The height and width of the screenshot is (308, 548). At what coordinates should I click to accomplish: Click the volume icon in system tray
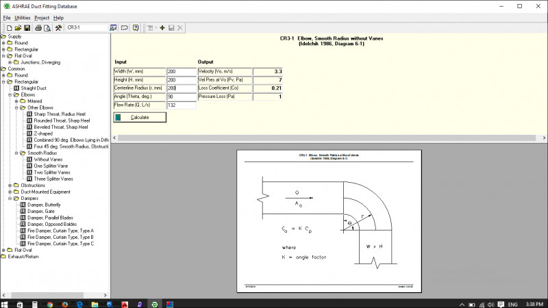pos(490,305)
